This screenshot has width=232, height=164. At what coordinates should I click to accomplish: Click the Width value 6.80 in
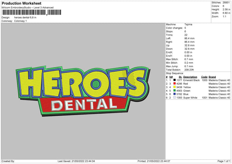coord(226,13)
